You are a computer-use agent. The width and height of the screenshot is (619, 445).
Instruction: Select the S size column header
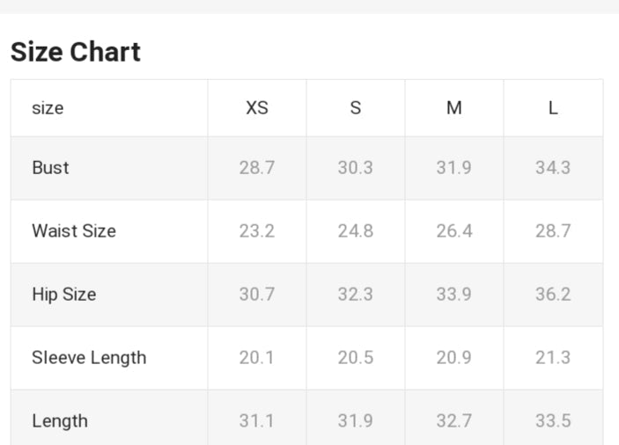point(355,108)
